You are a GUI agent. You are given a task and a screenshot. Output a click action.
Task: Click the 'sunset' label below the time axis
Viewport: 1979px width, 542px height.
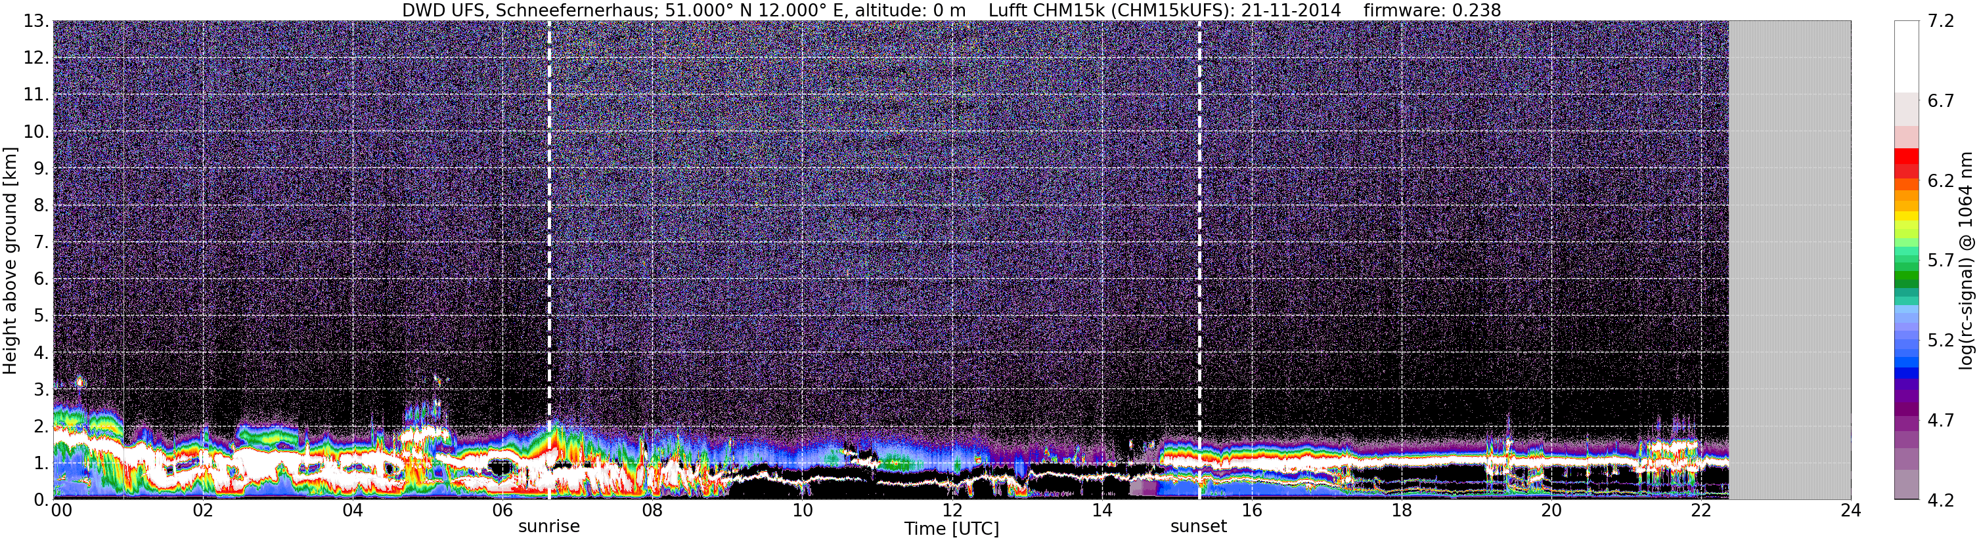1199,527
